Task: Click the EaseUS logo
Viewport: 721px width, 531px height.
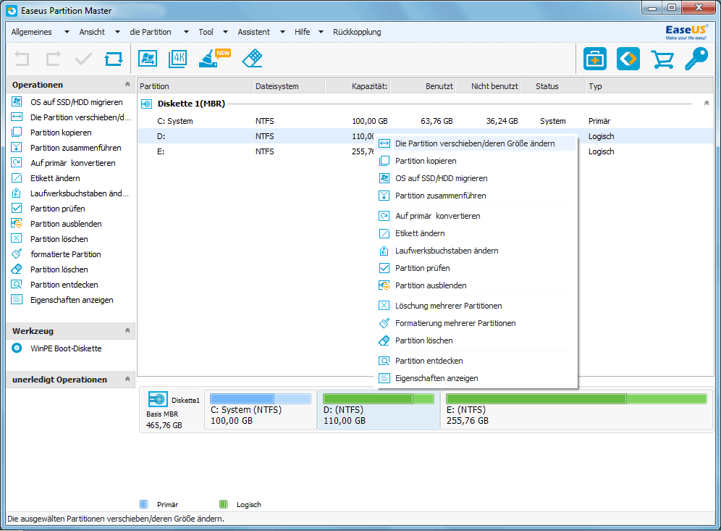Action: click(686, 32)
